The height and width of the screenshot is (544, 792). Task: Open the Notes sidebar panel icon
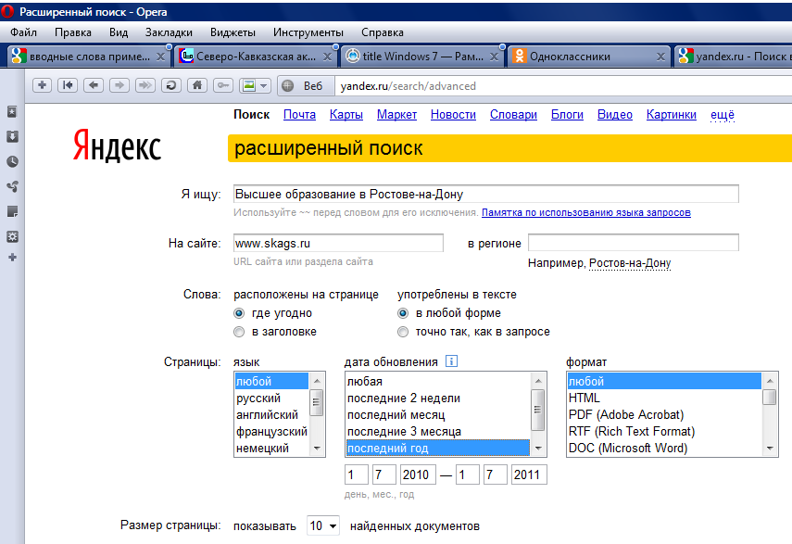click(x=13, y=211)
